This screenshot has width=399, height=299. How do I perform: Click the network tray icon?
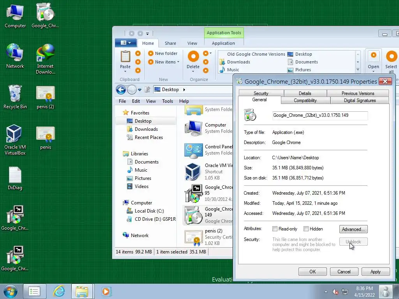tap(345, 292)
